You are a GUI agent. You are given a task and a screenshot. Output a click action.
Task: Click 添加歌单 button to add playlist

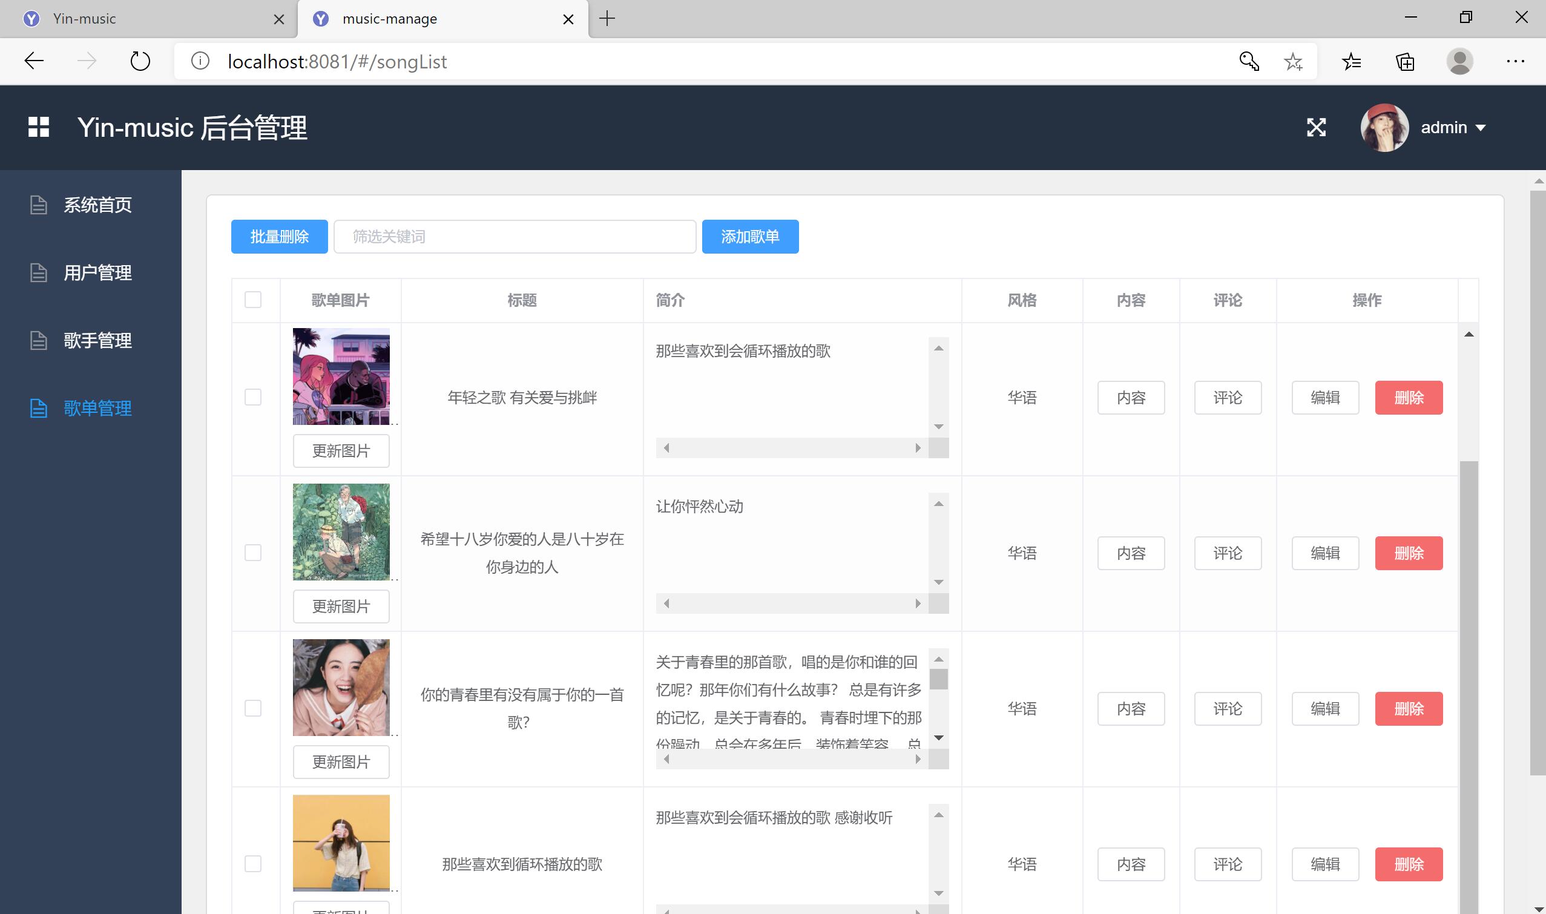pyautogui.click(x=749, y=236)
